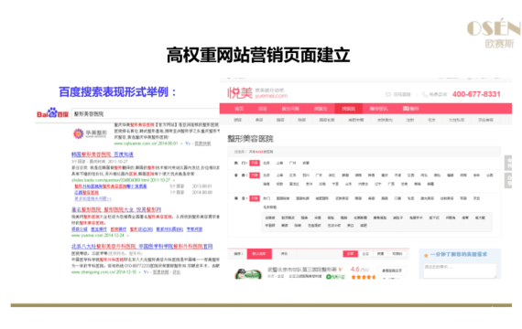This screenshot has width=522, height=329.
Task: Click the purple flower hospital logo
Action: point(78,133)
